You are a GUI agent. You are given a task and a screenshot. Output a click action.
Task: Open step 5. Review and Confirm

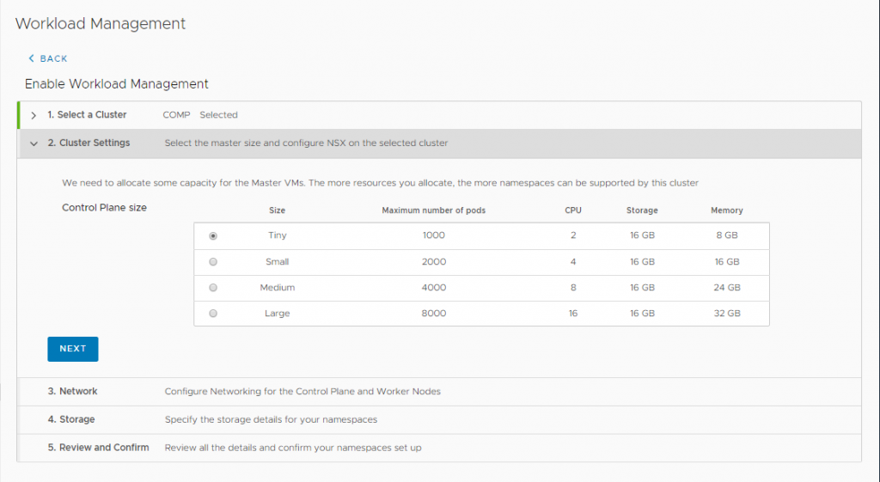[x=98, y=448]
